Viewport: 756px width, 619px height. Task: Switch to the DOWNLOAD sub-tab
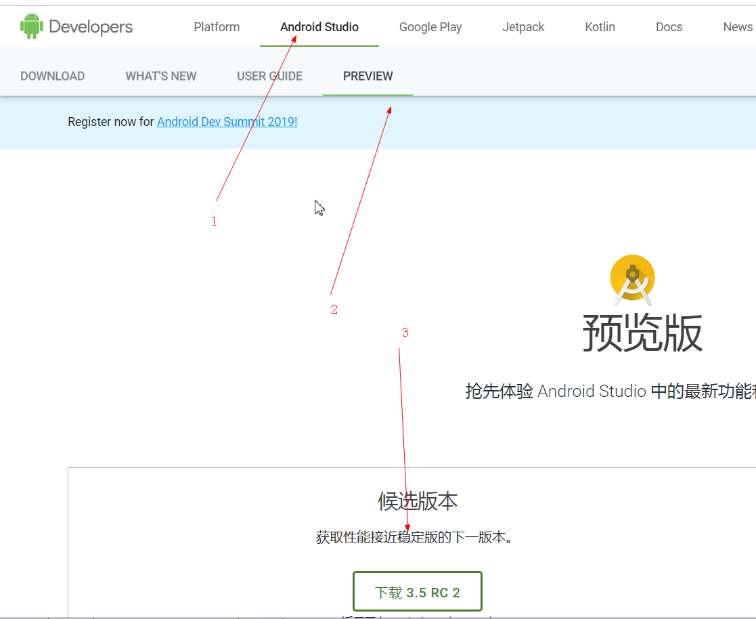(x=53, y=77)
